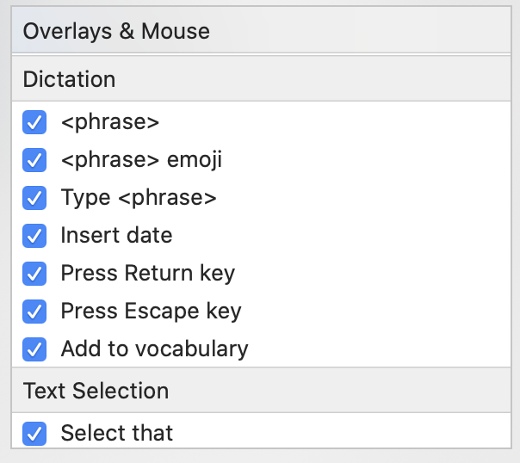Select the "Press Return key" command label
520x463 pixels.
(147, 274)
